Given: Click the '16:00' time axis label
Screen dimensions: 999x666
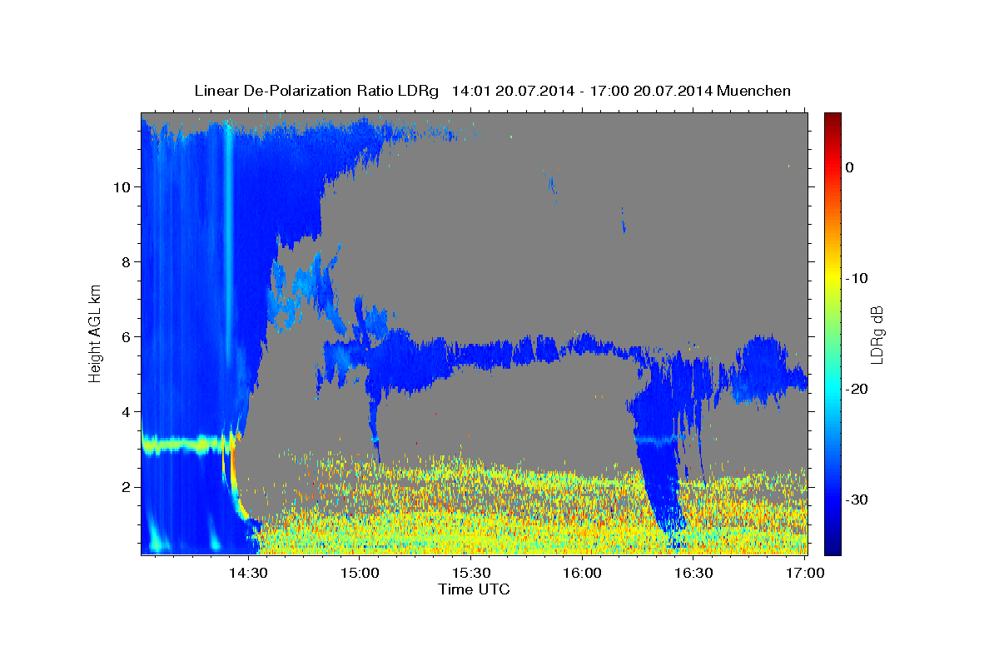Looking at the screenshot, I should 583,573.
